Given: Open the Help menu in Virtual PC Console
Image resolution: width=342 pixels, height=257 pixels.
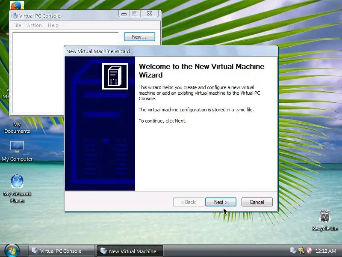Looking at the screenshot, I should click(53, 25).
